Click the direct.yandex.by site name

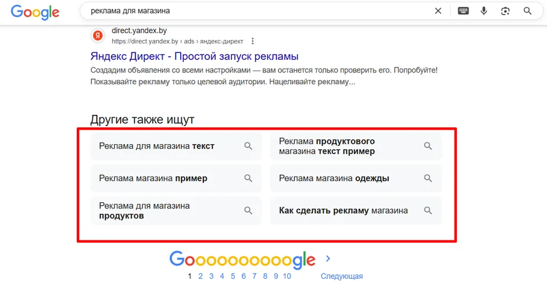[139, 31]
